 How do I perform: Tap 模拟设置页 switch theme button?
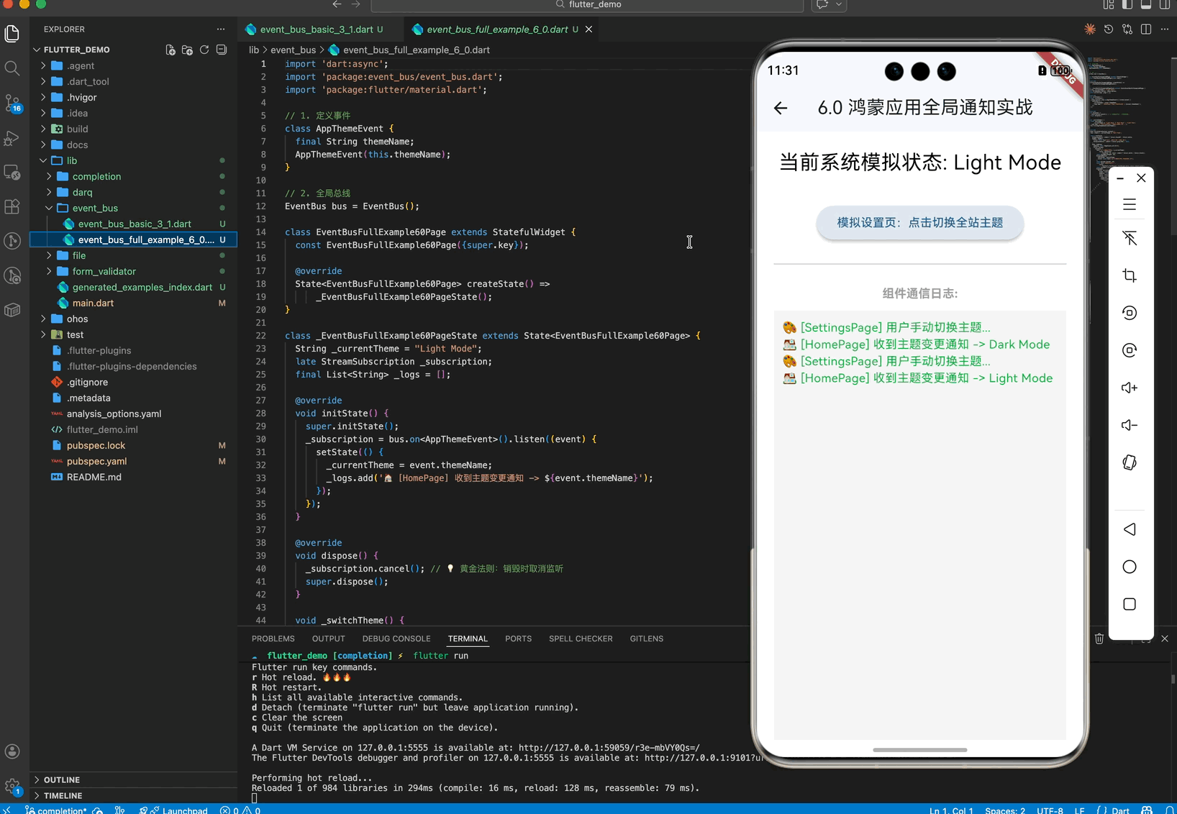(x=919, y=223)
